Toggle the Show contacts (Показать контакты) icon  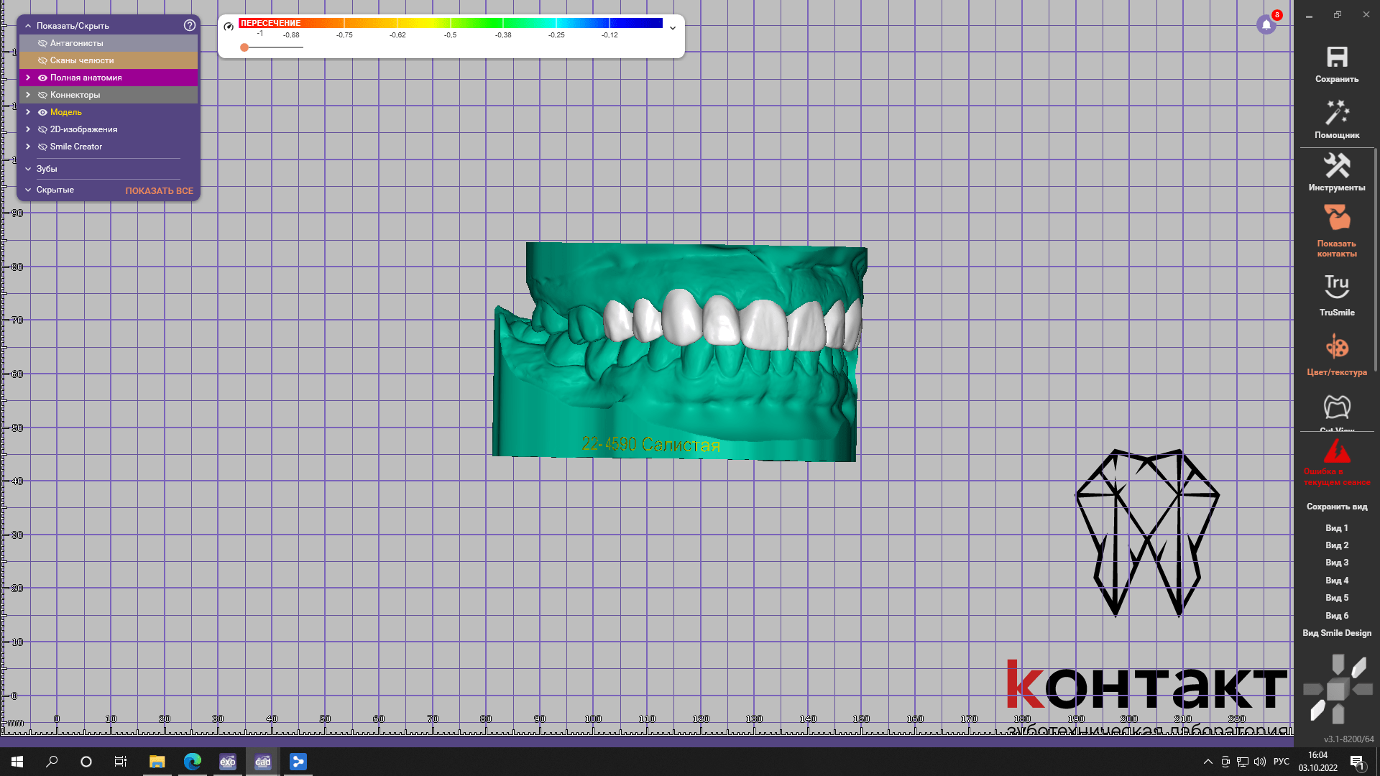click(x=1337, y=218)
